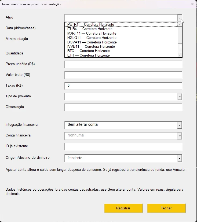This screenshot has height=222, width=197.
Task: Select PETR4 — Corretora Horizonte from list
Action: pos(121,24)
